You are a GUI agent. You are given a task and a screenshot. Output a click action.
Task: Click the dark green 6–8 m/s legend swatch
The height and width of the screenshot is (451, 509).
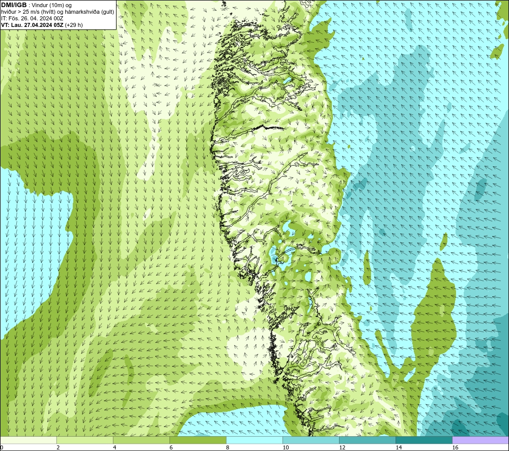pyautogui.click(x=198, y=440)
